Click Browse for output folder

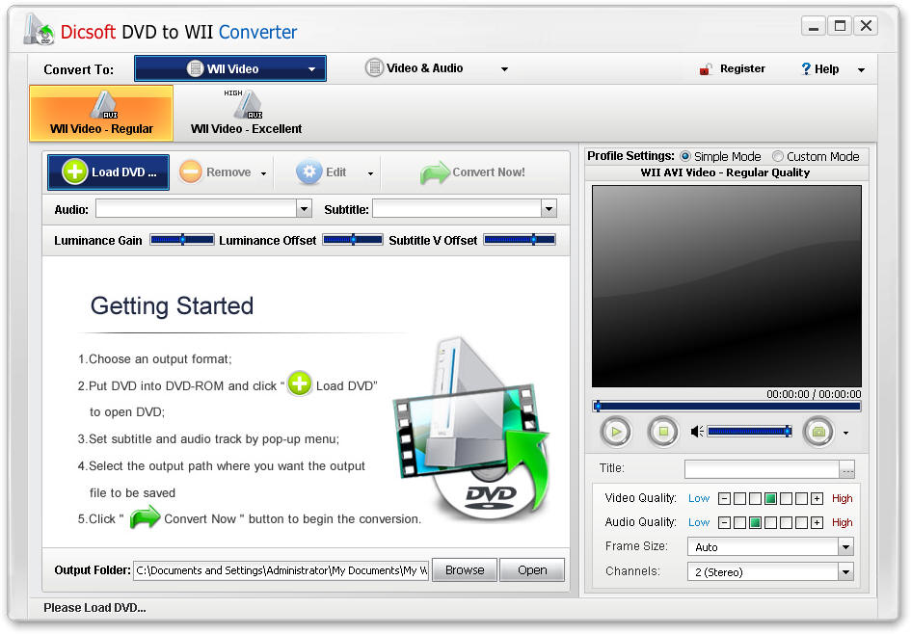pyautogui.click(x=465, y=570)
